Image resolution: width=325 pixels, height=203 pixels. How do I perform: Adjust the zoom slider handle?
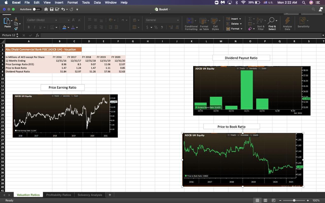click(x=294, y=200)
